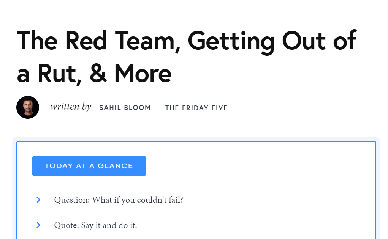Click the chevron beside the Question item

38,200
